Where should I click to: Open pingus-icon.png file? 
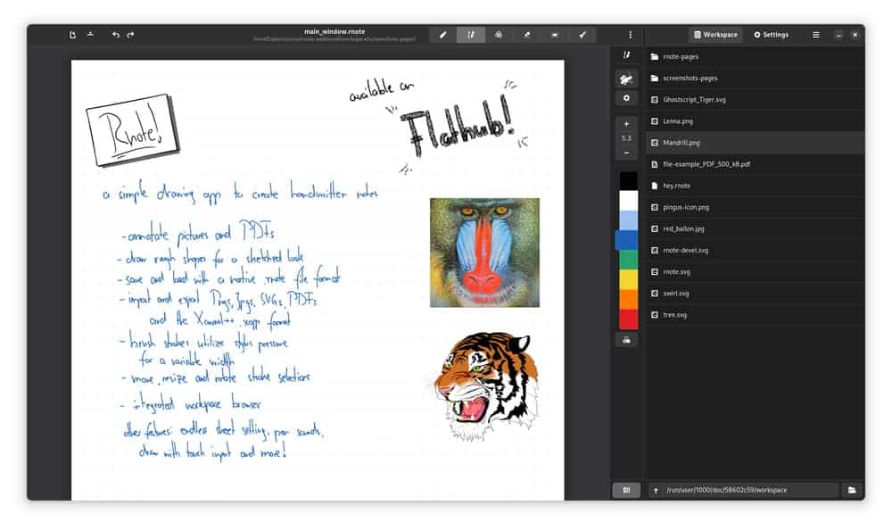click(755, 207)
